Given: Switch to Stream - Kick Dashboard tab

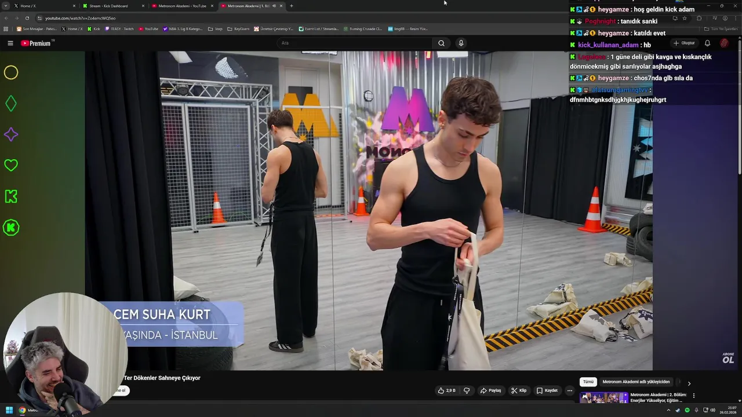Looking at the screenshot, I should pyautogui.click(x=113, y=6).
